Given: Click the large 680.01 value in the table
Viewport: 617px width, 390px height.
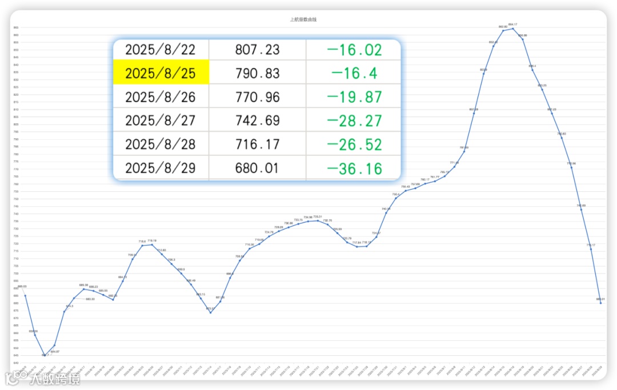Looking at the screenshot, I should tap(257, 168).
